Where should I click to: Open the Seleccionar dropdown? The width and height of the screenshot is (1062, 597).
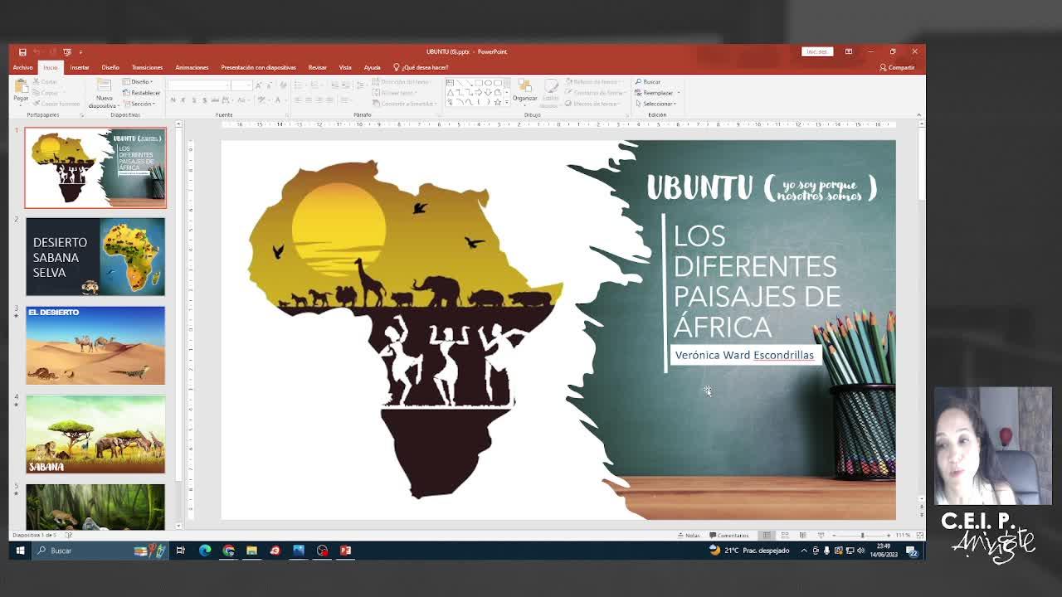656,104
